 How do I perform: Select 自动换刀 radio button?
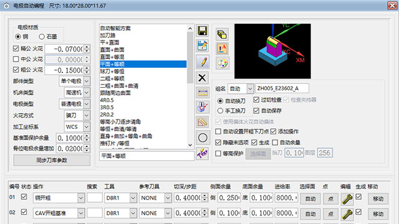pyautogui.click(x=220, y=101)
